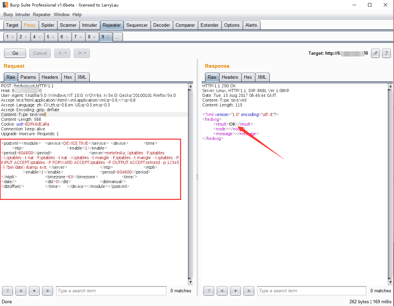Focus the response search term field

pos(312,291)
